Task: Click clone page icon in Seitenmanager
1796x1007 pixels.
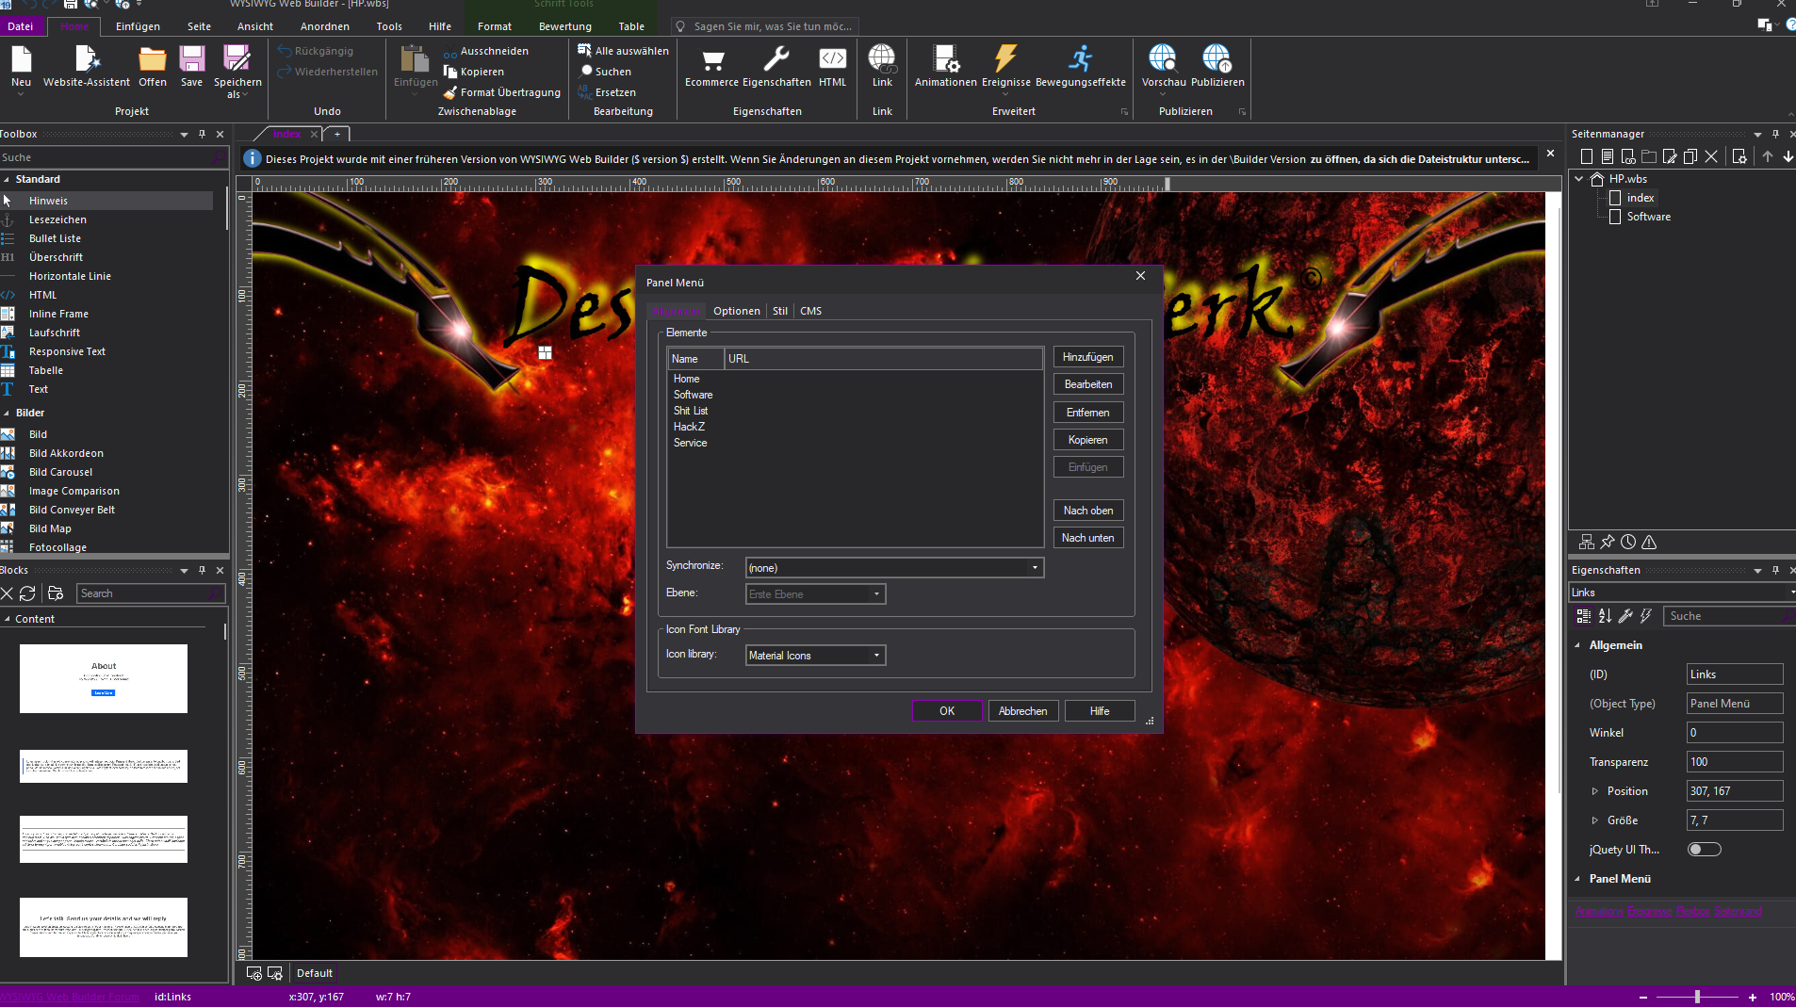Action: click(1690, 156)
